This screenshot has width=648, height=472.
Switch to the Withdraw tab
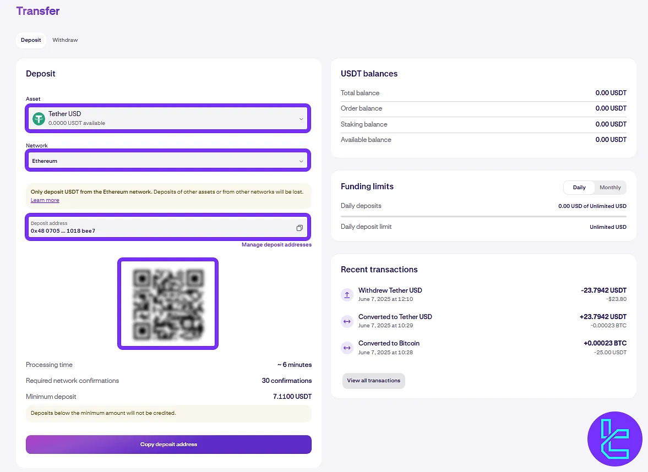[x=65, y=40]
